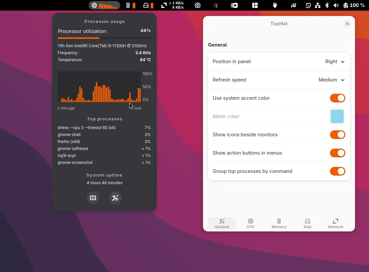Switch to the CPU tab
369x272 pixels.
[250, 223]
